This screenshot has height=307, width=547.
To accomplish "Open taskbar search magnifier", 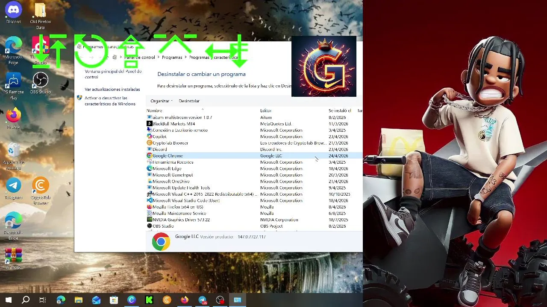I will pyautogui.click(x=26, y=300).
